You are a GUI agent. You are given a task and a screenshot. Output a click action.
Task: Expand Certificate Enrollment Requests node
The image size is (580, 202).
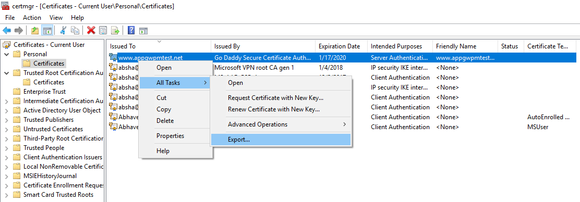point(6,185)
